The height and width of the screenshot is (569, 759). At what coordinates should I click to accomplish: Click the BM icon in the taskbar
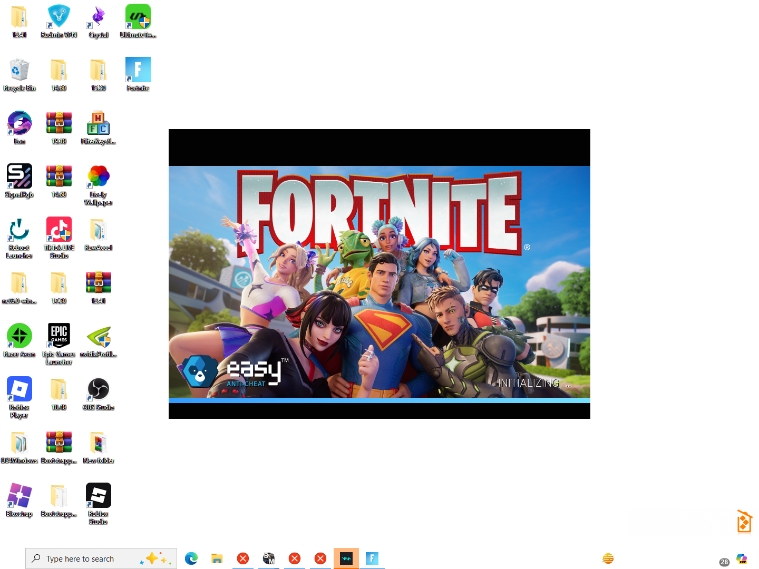[x=269, y=558]
